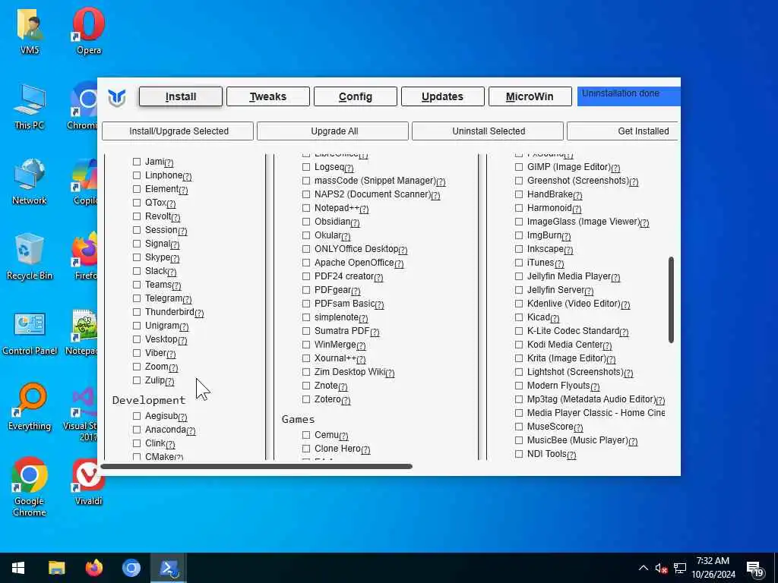Screen dimensions: 778x583
Task: Check the GIMP (Image Editor) checkbox
Action: click(x=518, y=167)
